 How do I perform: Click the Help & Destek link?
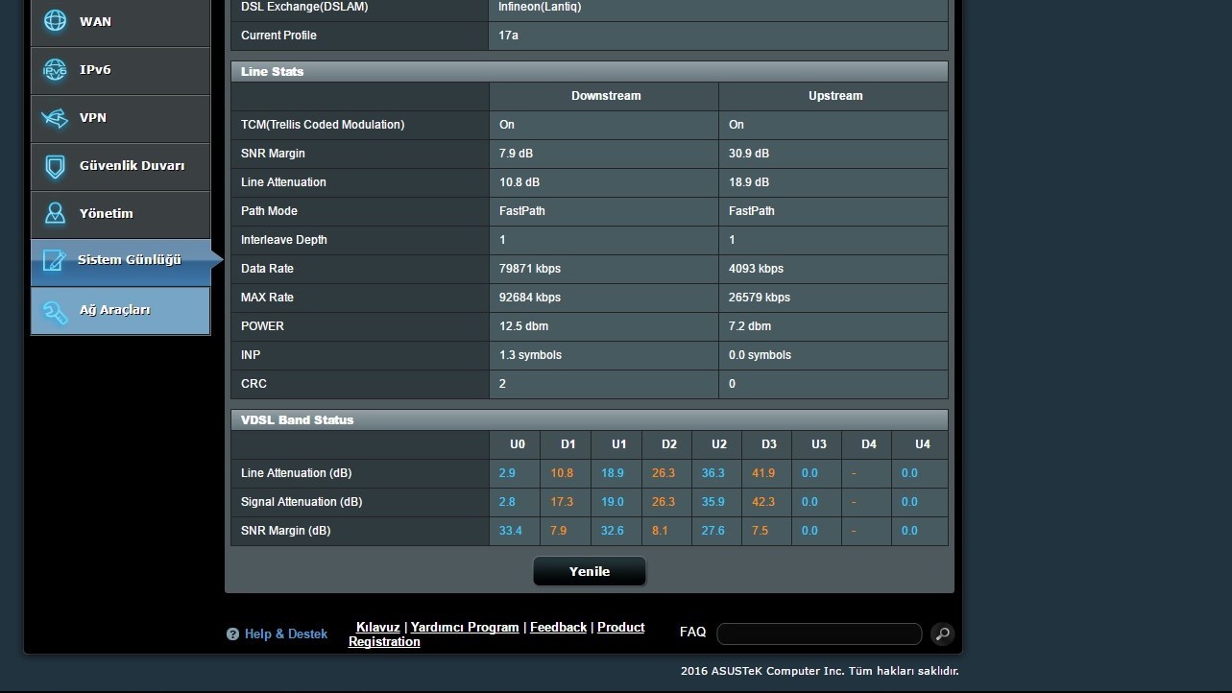(286, 633)
